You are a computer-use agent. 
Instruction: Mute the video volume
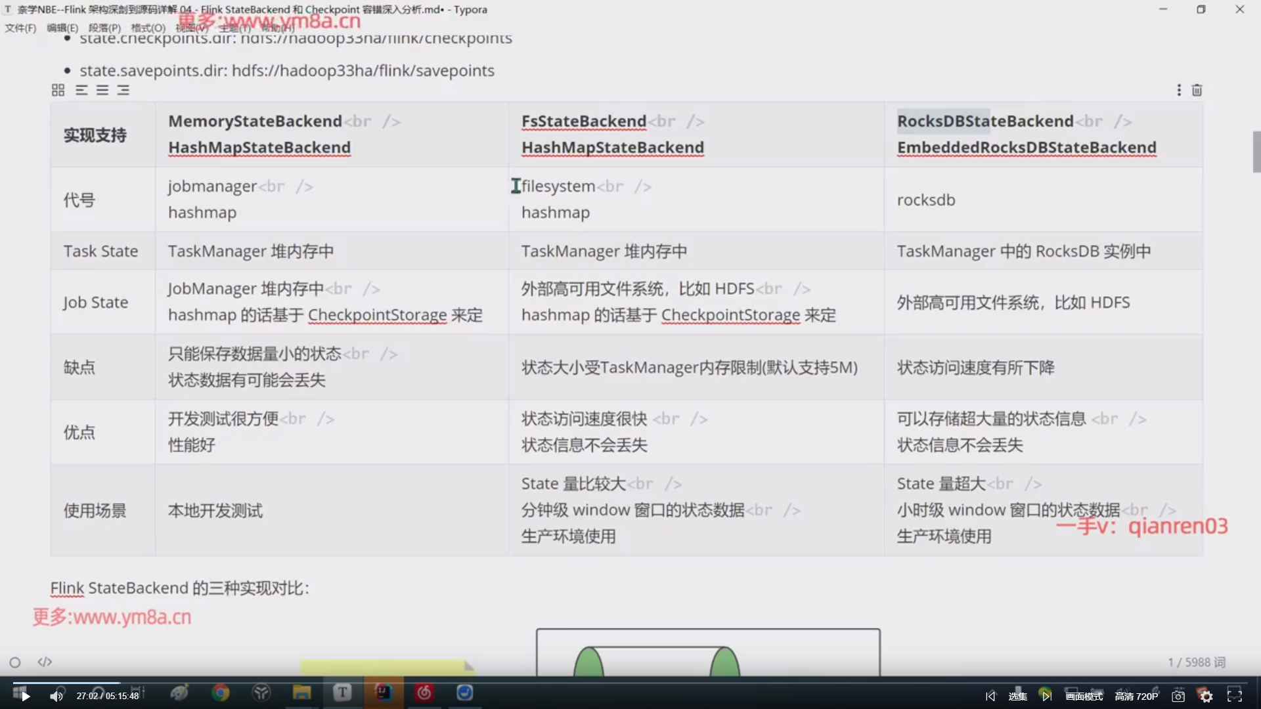coord(56,696)
